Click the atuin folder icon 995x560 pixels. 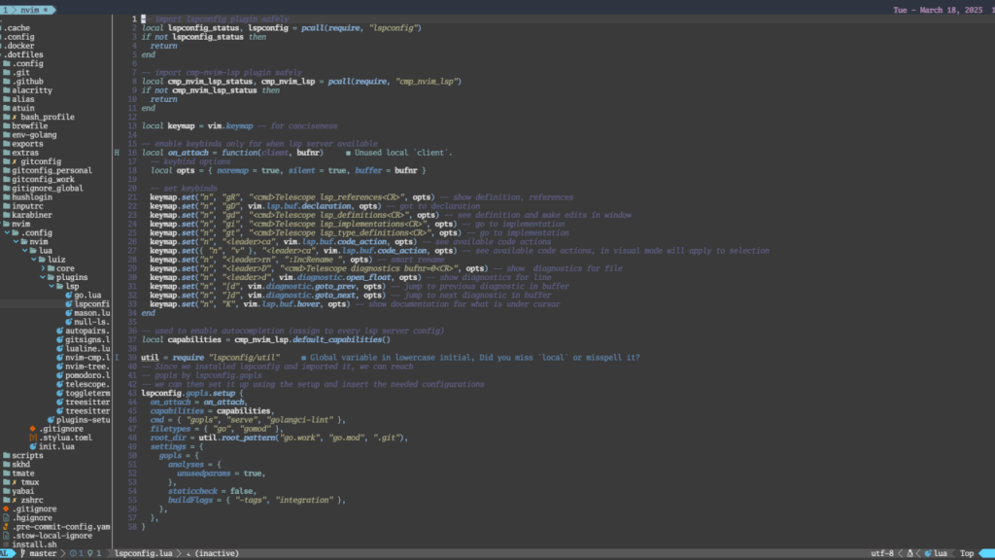pos(7,108)
